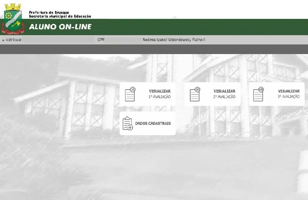This screenshot has width=308, height=200.
Task: Click the clipboard icon for Dados Cadastrais
Action: [x=128, y=123]
